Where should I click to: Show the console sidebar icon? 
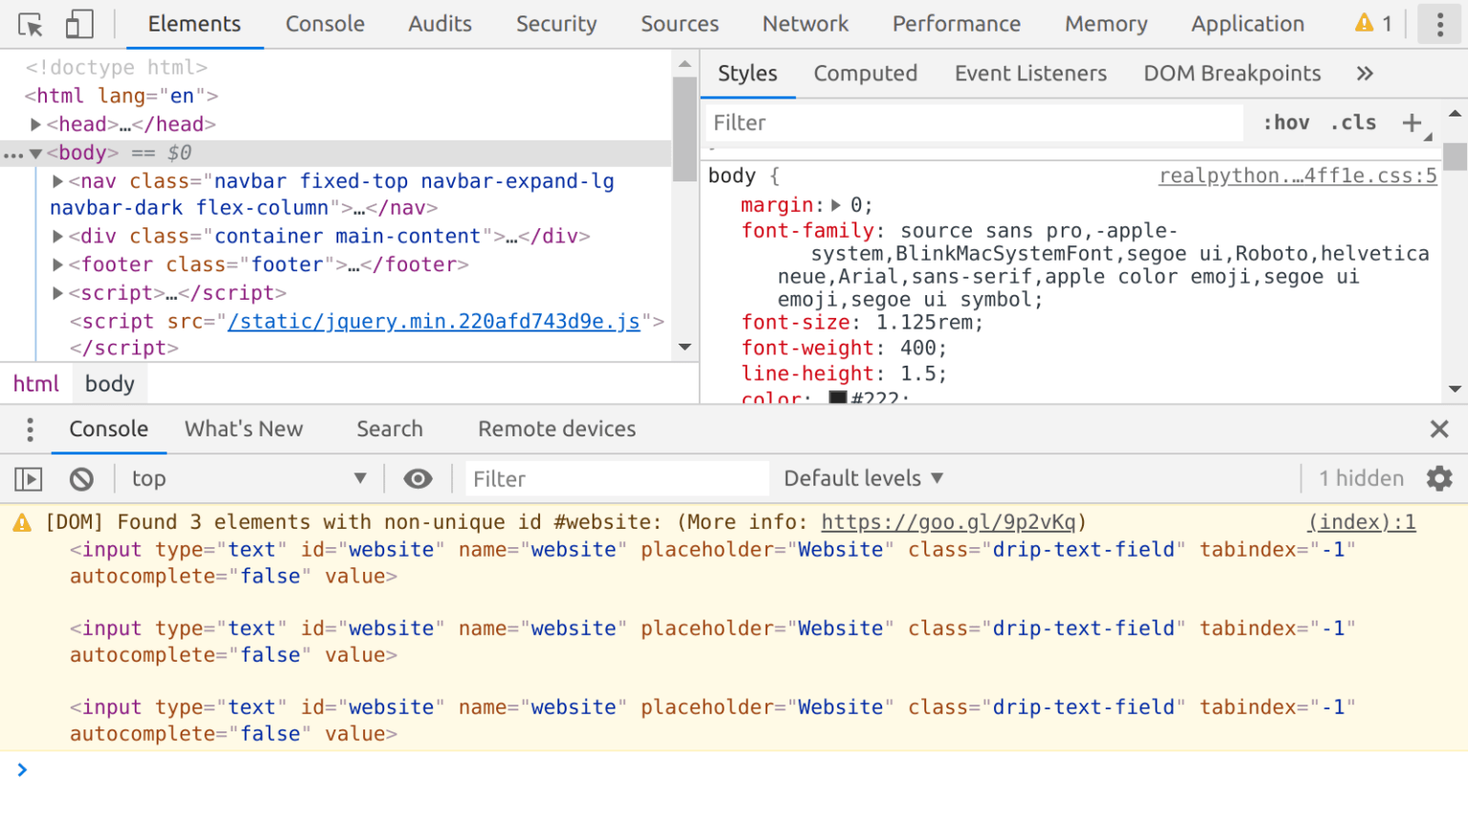coord(28,478)
